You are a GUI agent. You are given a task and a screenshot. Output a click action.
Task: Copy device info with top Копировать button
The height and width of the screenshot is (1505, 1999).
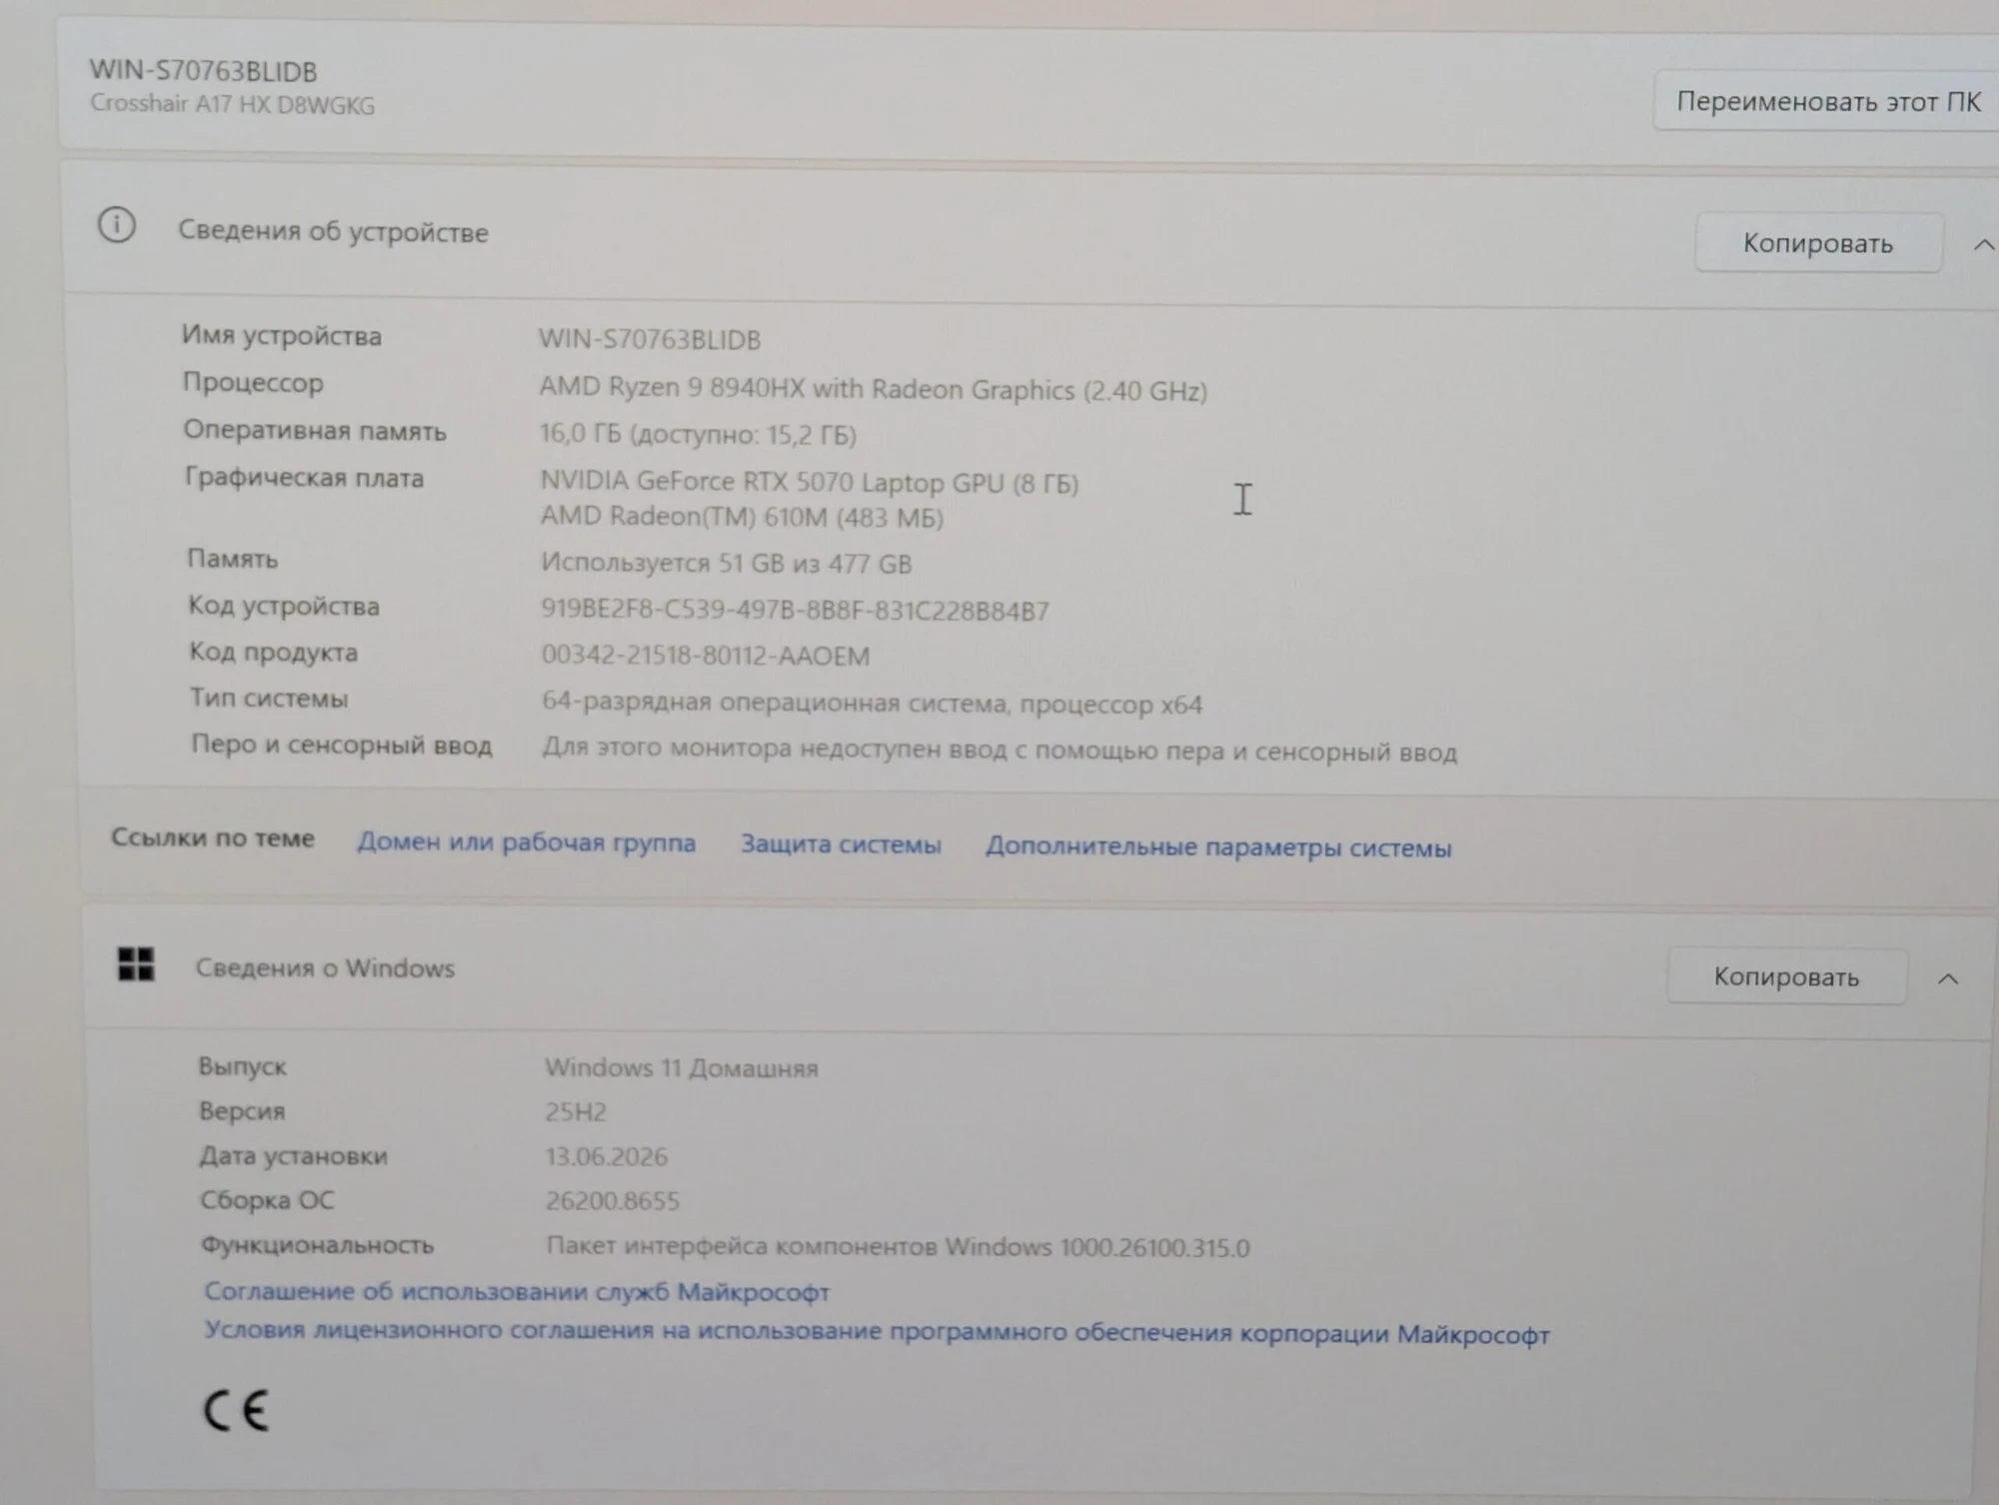point(1818,243)
